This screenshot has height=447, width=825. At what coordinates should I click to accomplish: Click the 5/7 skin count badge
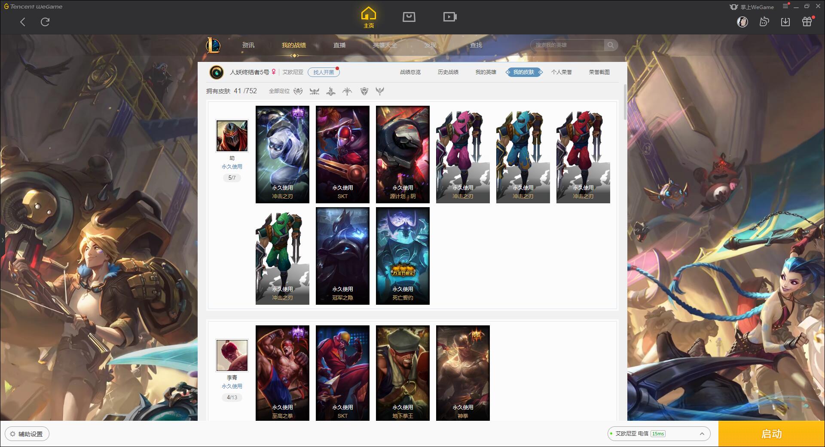[x=232, y=178]
